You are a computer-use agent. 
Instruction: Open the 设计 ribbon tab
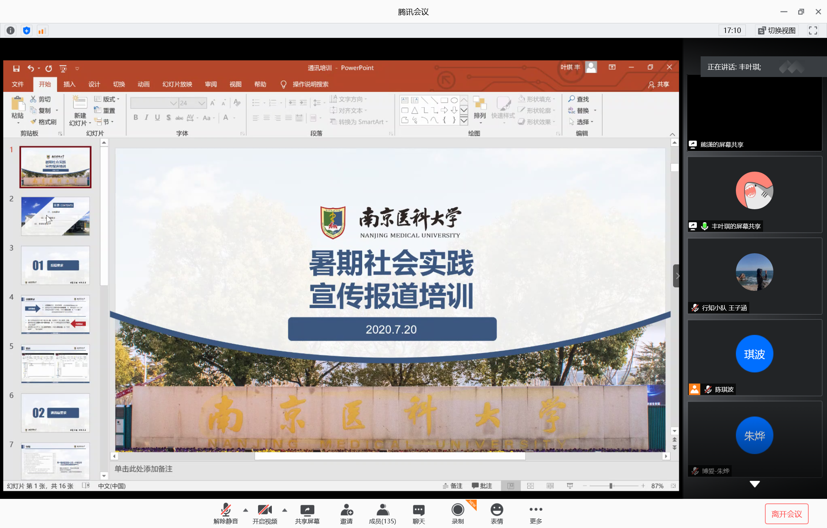[94, 84]
